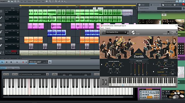Image resolution: width=185 pixels, height=103 pixels.
Task: Disarm red REC on Orchestral Ensemble track
Action: (x=14, y=51)
